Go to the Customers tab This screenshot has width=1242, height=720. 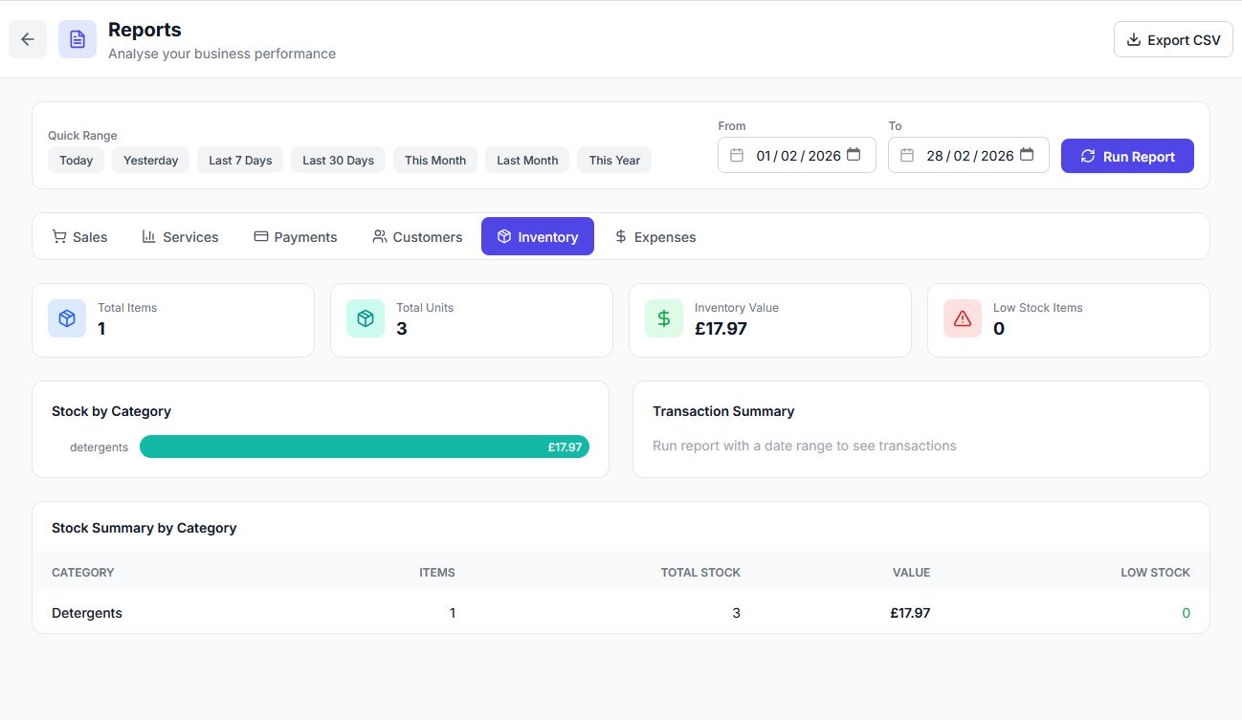click(417, 236)
